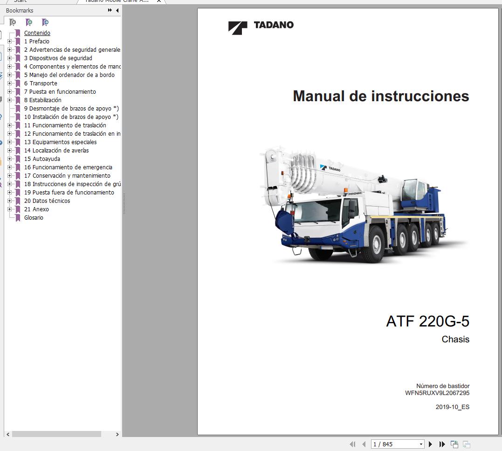
Task: Go forward to the next view
Action: click(467, 444)
